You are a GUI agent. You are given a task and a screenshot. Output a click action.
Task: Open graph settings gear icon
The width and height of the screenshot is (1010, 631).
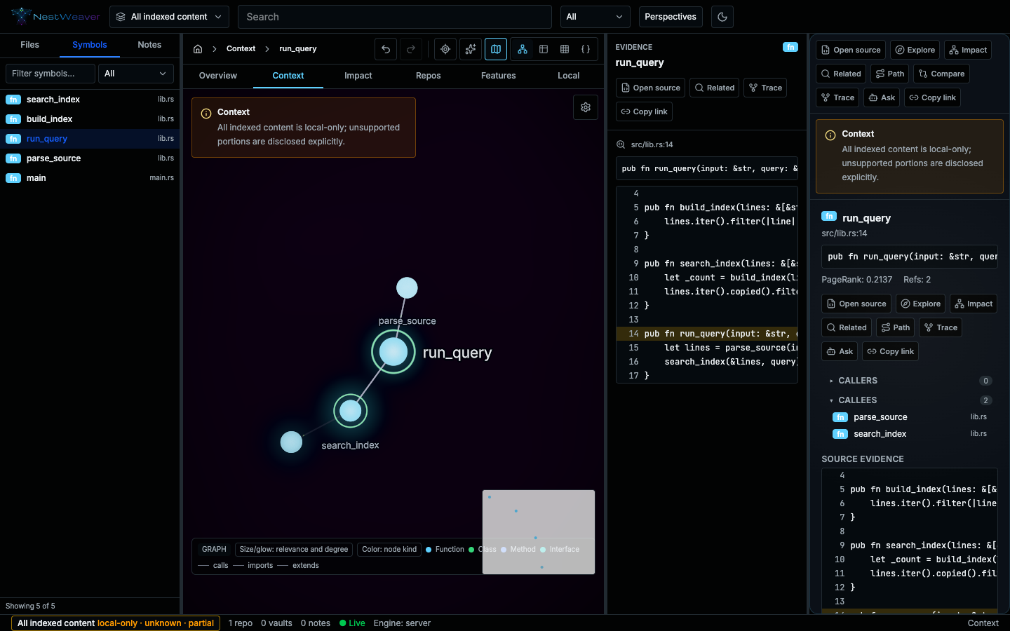[x=586, y=107]
